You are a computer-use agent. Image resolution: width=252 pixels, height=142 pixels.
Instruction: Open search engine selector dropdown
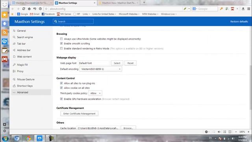195,9
